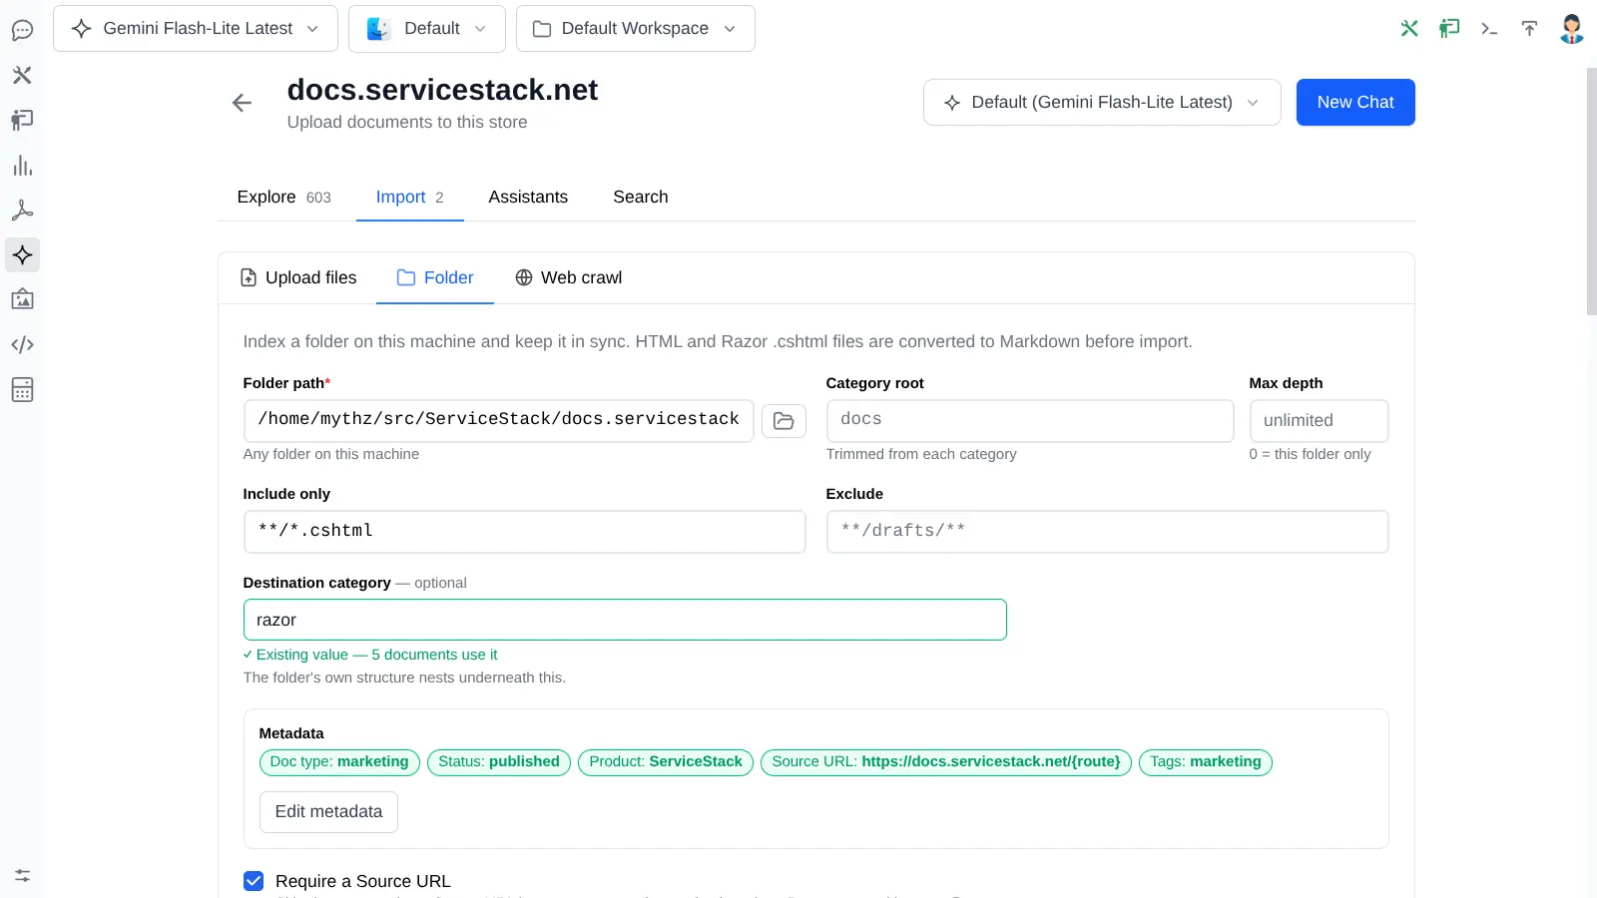Click the green tools icon in top bar
Viewport: 1597px width, 898px height.
tap(1409, 28)
